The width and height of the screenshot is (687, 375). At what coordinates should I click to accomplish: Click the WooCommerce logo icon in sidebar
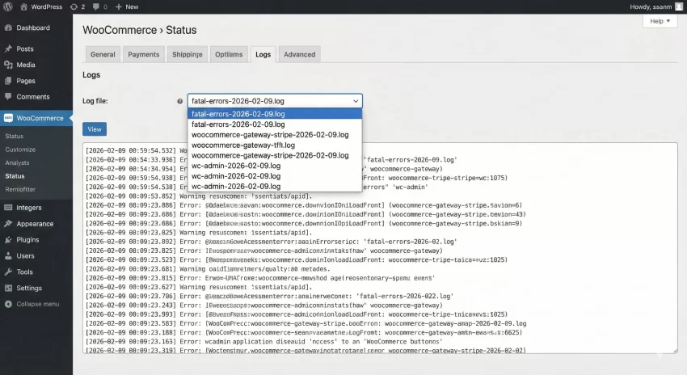point(8,118)
